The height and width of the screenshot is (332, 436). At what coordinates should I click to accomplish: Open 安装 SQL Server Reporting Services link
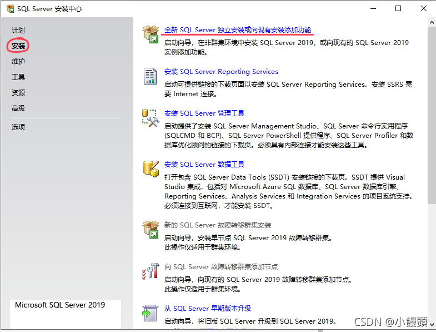(x=221, y=72)
